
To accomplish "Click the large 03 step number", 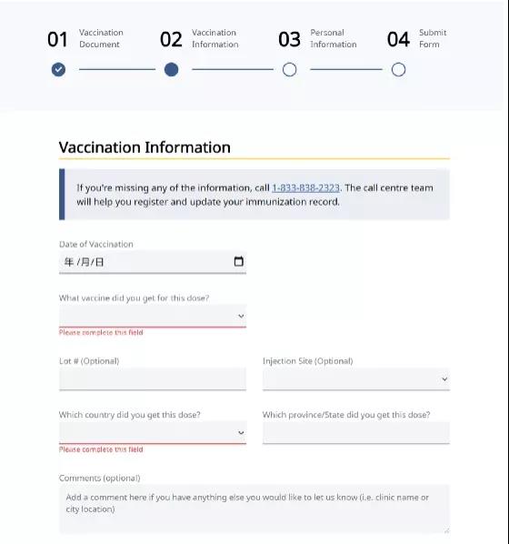I will coord(289,39).
